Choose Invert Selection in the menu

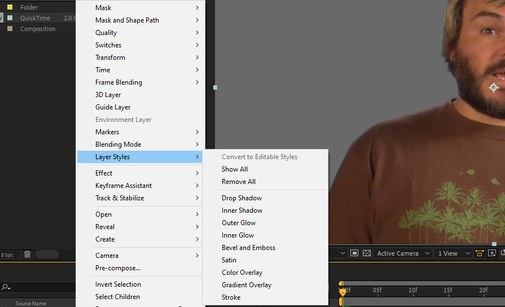click(x=118, y=284)
